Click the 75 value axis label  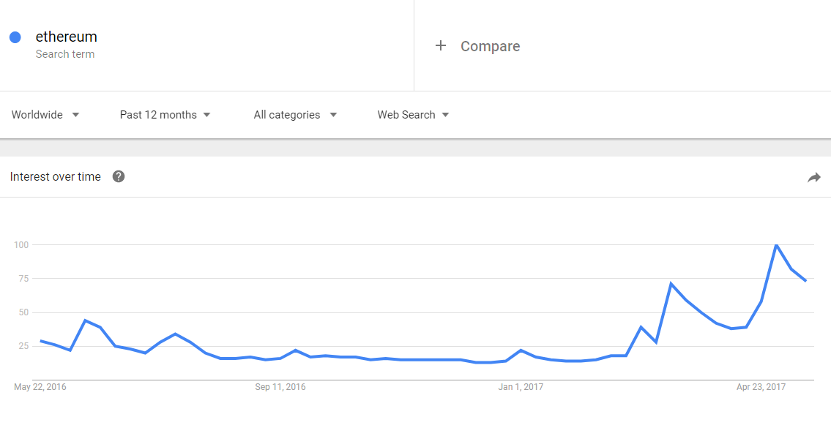click(22, 279)
